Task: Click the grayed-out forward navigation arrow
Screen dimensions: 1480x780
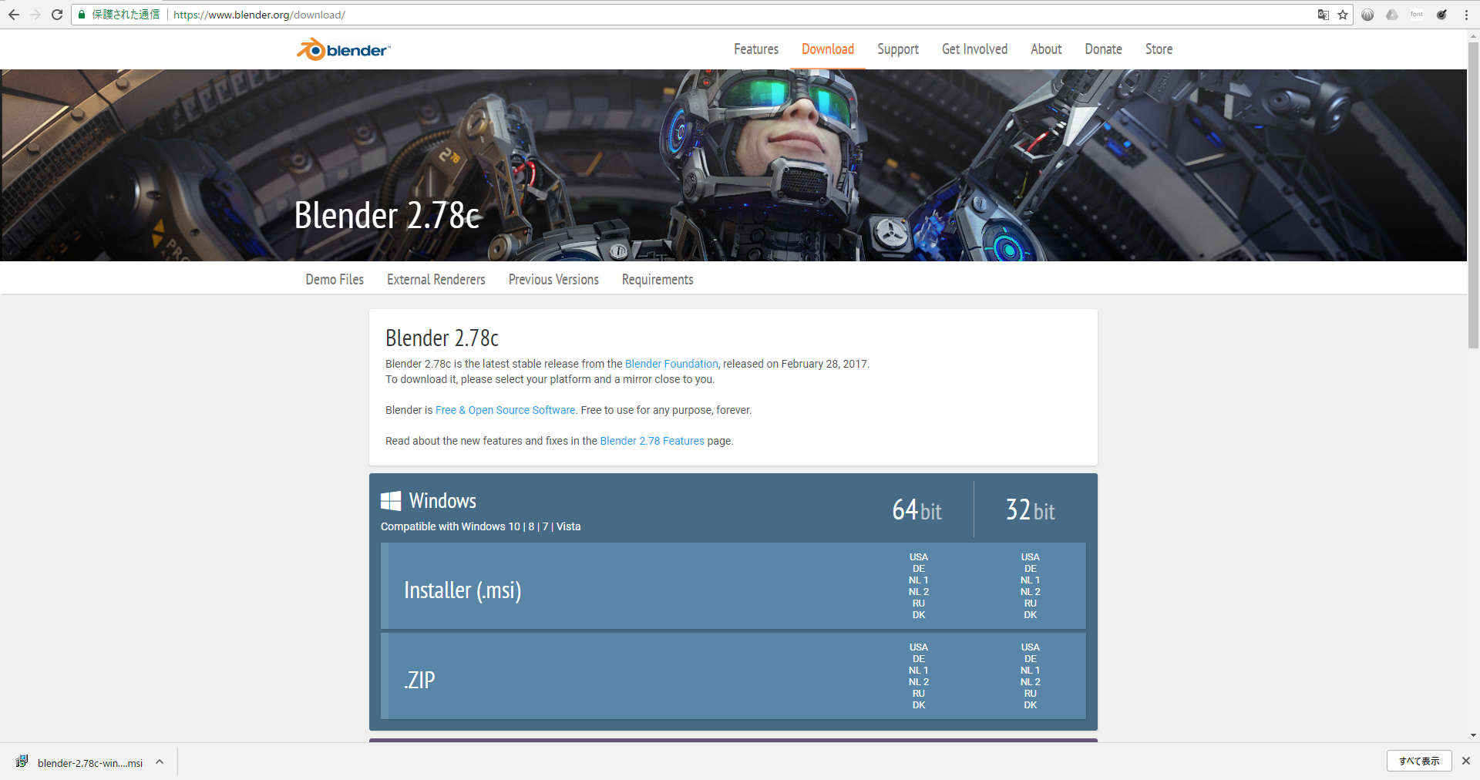Action: 35,14
